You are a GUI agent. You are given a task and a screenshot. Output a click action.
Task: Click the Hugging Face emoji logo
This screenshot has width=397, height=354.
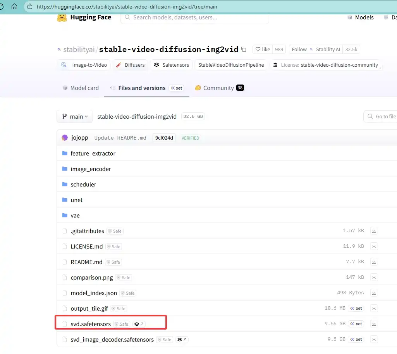pyautogui.click(x=62, y=17)
